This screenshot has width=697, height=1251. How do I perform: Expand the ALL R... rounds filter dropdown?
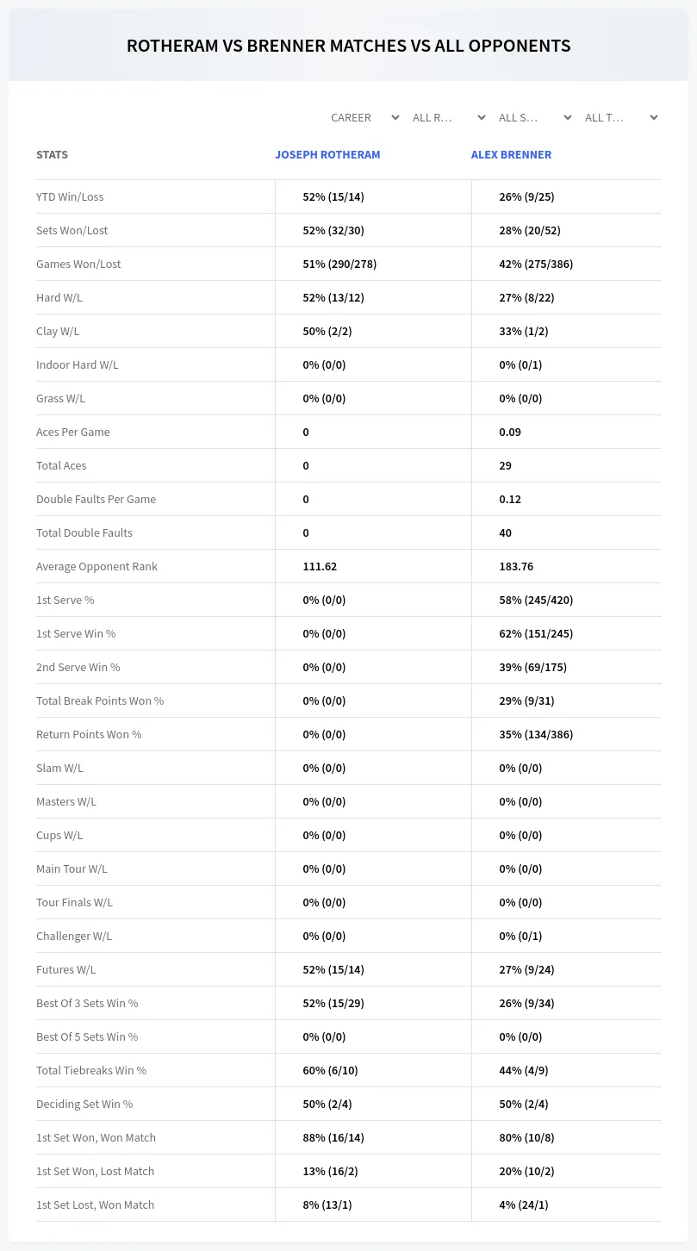[450, 117]
